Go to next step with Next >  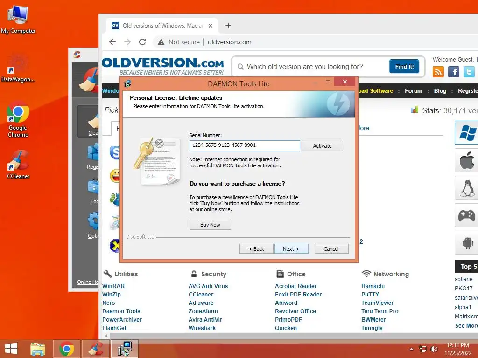(x=291, y=249)
